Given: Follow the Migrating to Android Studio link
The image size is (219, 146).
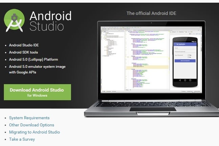Looking at the screenshot, I should click(x=35, y=132).
